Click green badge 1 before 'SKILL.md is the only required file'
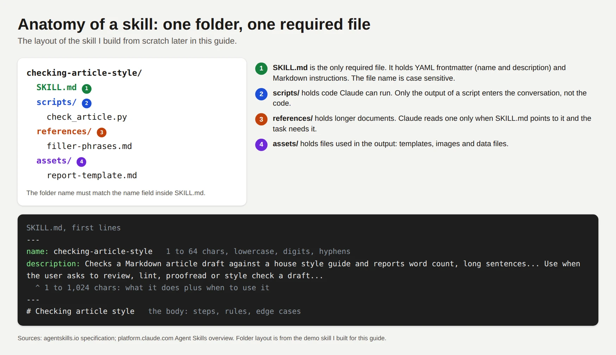Screen dimensions: 616x355 pyautogui.click(x=261, y=68)
